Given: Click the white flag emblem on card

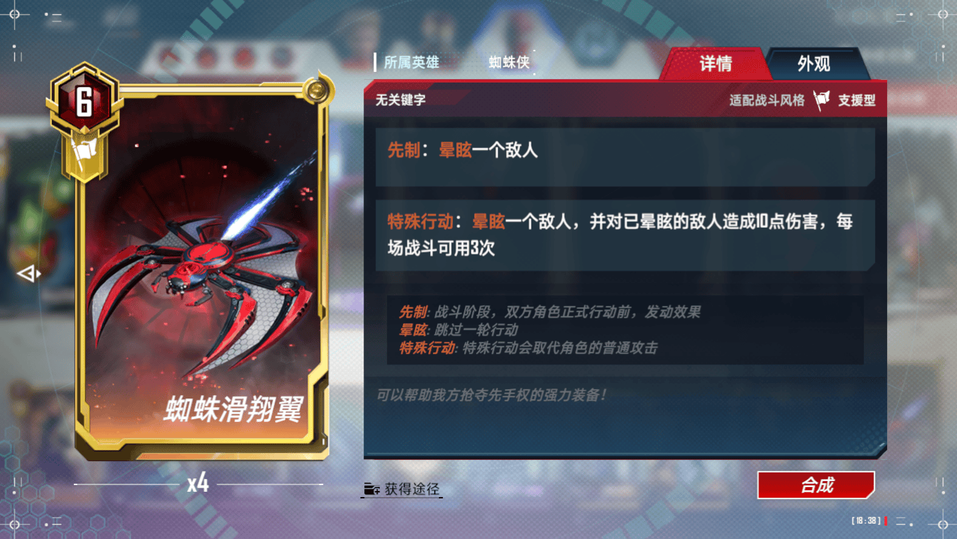Looking at the screenshot, I should coord(85,155).
